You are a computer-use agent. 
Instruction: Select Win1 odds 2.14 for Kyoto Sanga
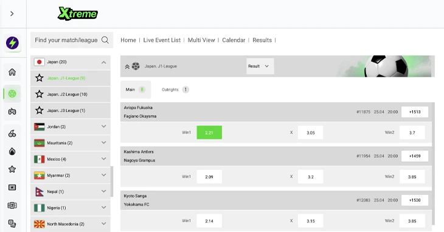tap(209, 221)
